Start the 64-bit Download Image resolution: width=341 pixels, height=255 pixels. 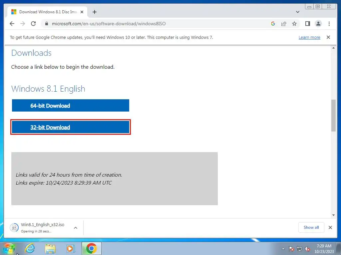coord(71,106)
